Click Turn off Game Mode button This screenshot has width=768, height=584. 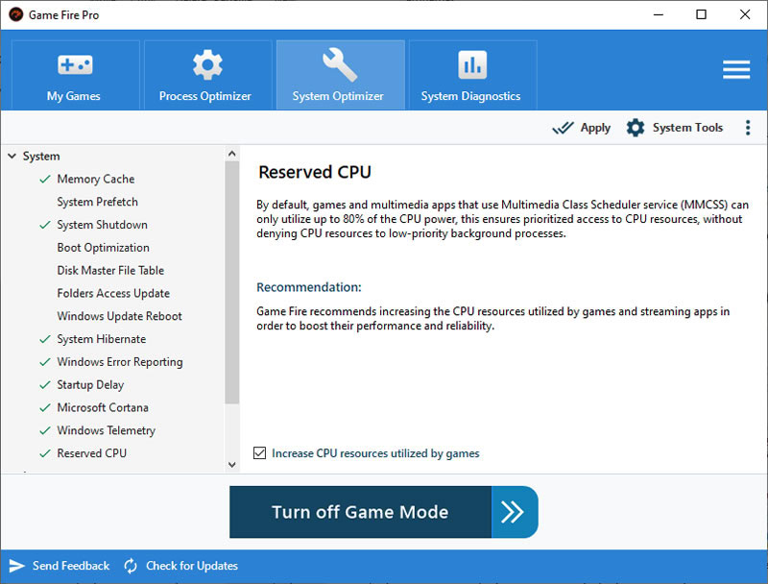click(x=360, y=512)
